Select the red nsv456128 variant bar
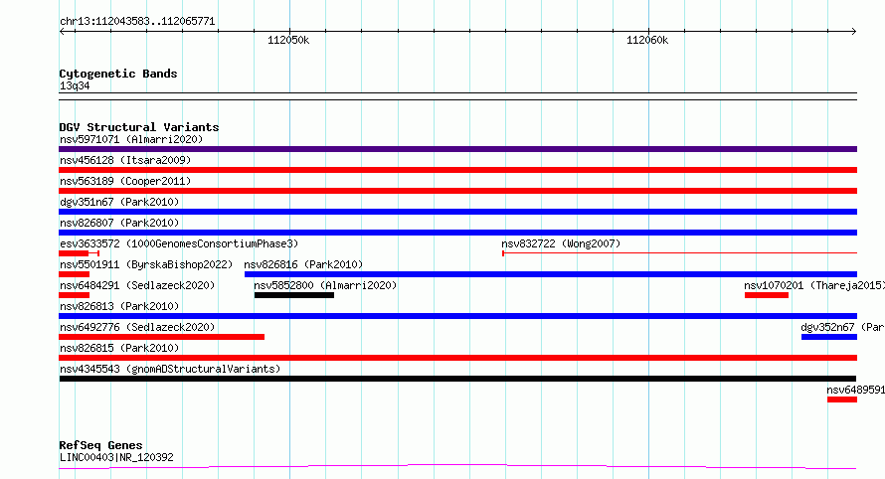Image resolution: width=885 pixels, height=479 pixels. (x=457, y=170)
